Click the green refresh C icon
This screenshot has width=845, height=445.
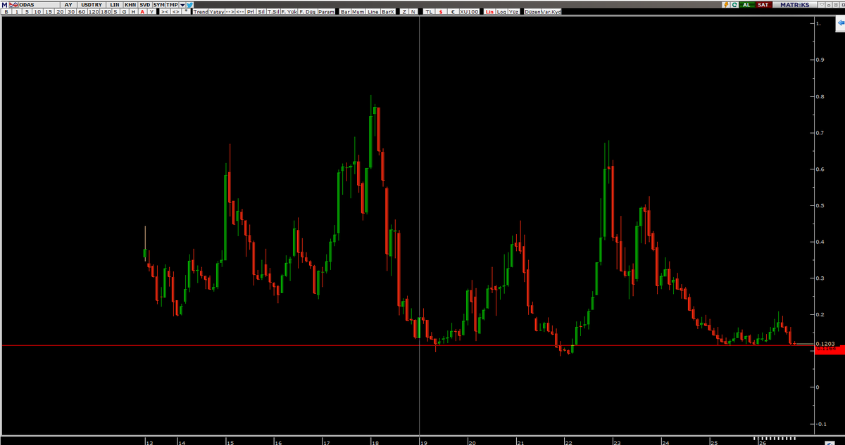(734, 4)
